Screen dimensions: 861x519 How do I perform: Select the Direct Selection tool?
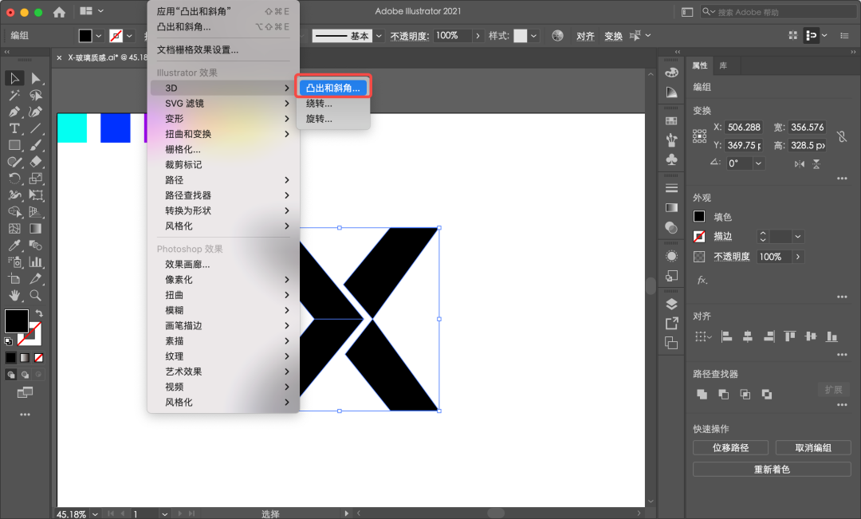(36, 79)
